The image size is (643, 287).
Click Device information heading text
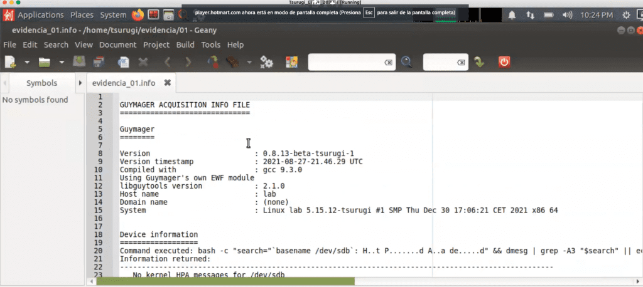[x=159, y=234]
